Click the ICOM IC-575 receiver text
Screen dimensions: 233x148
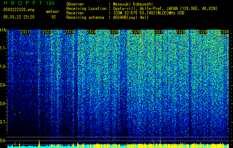[x=149, y=13]
